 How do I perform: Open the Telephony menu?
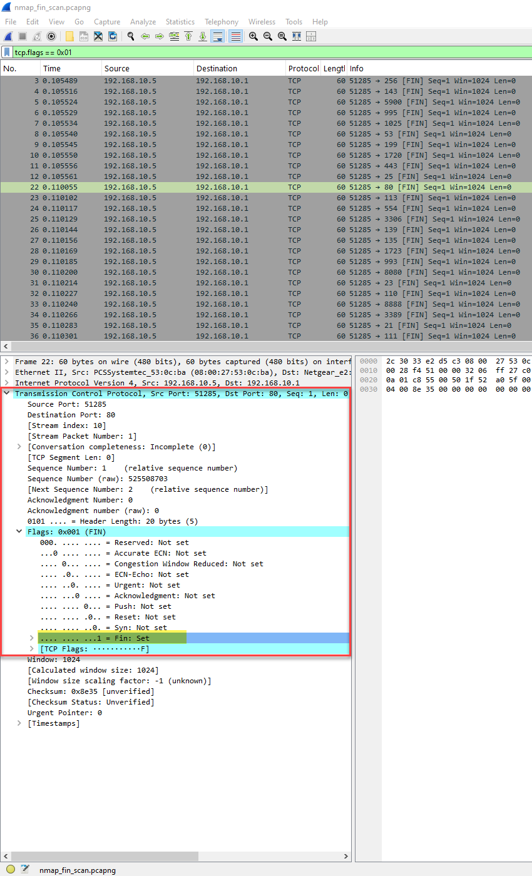click(x=221, y=21)
